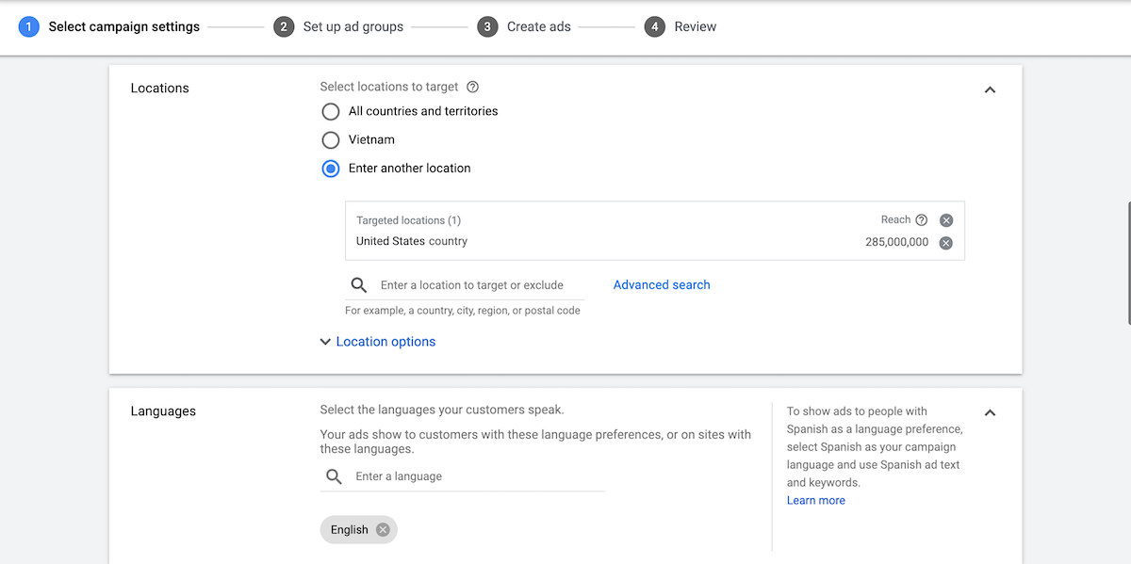Click help icon beside Select locations to target
The height and width of the screenshot is (564, 1131).
click(x=473, y=87)
